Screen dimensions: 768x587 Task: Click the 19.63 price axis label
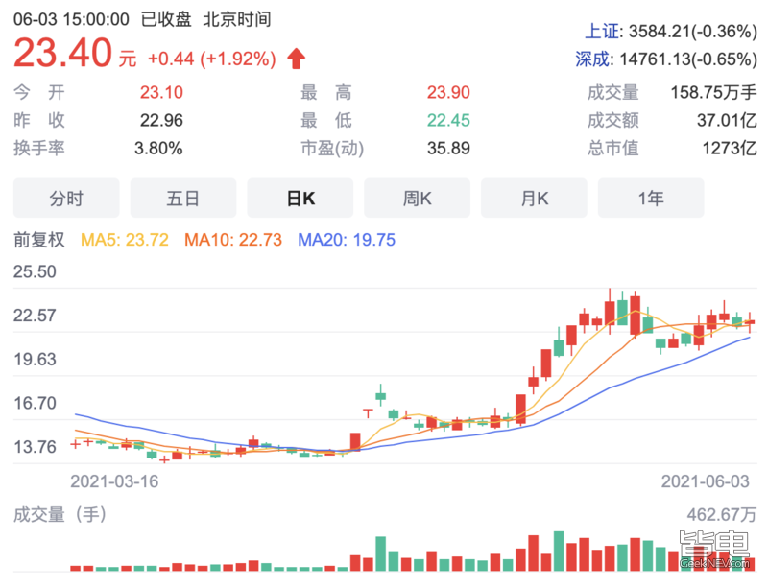(x=35, y=359)
